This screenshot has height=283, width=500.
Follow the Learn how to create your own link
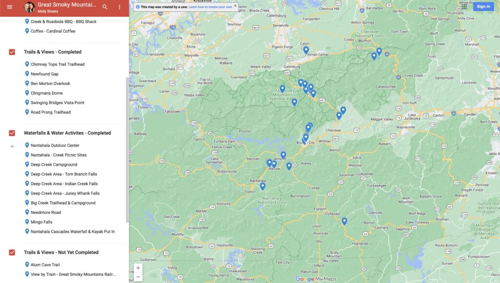click(x=210, y=7)
